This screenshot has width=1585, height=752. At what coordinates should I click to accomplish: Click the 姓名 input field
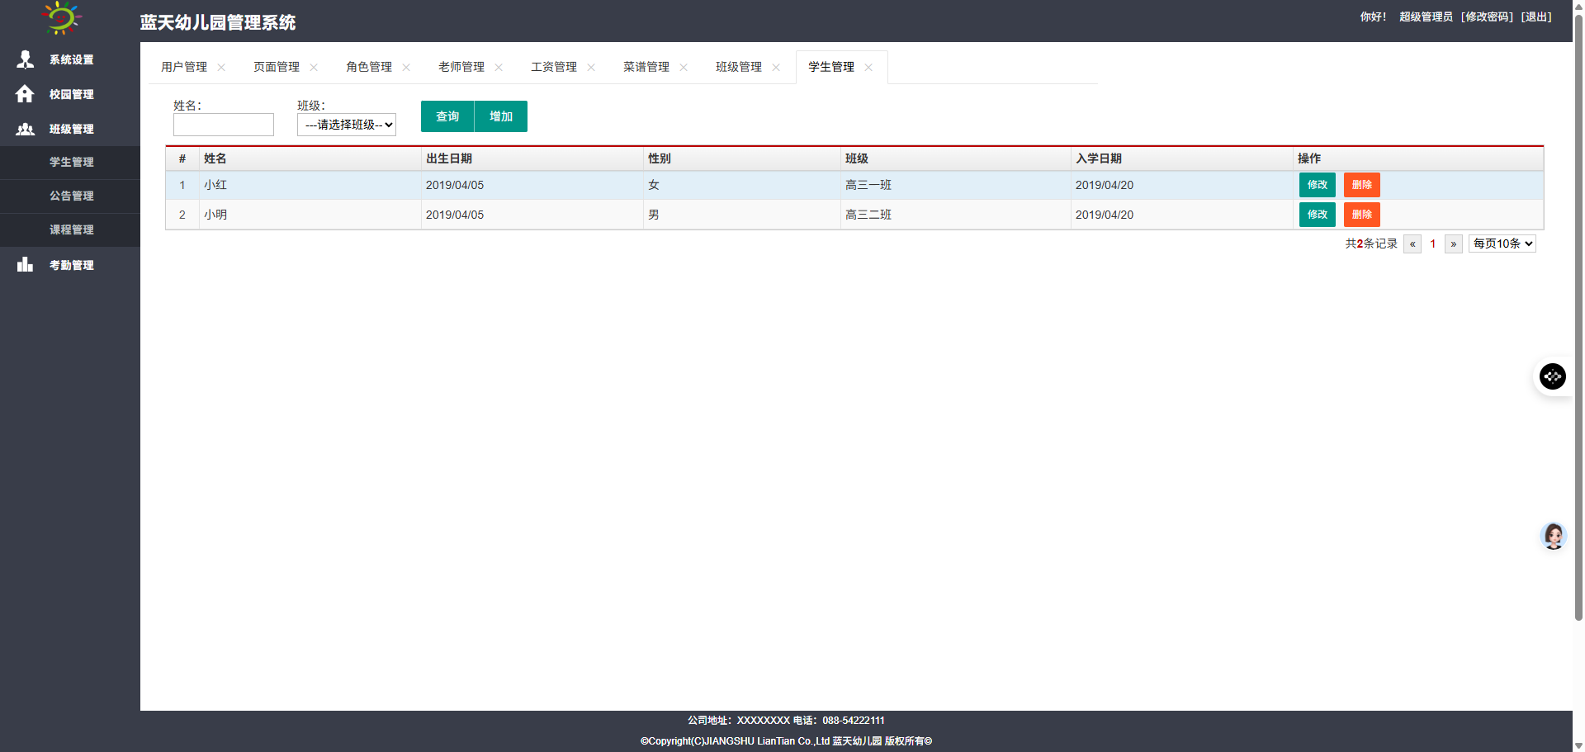coord(224,125)
